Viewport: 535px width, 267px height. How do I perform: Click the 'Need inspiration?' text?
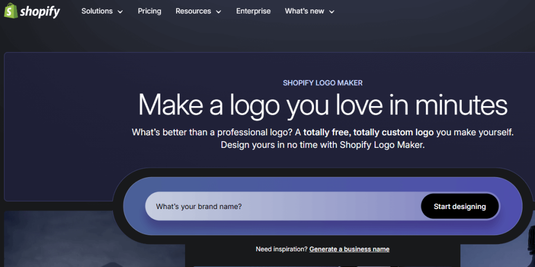(x=282, y=249)
